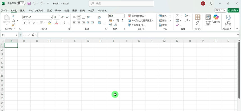Apply cell borders icon
This screenshot has width=241, height=111.
(42, 23)
